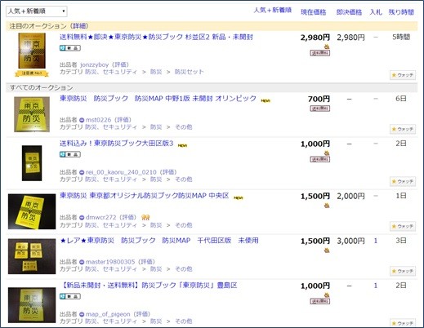Open listing 【新品未開封・送料無料】東京防災 豊島区
The image size is (424, 328).
pos(149,286)
